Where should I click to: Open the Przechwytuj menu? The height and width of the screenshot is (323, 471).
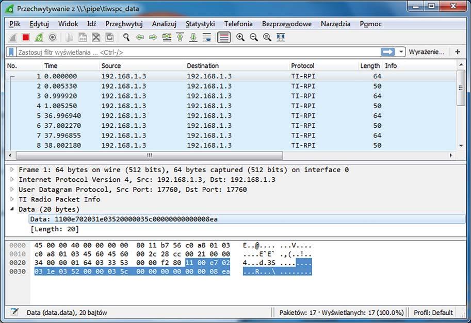tap(124, 24)
